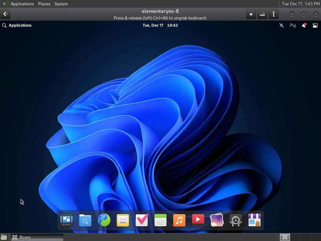Open quick settings toggle indicator

pos(315,25)
